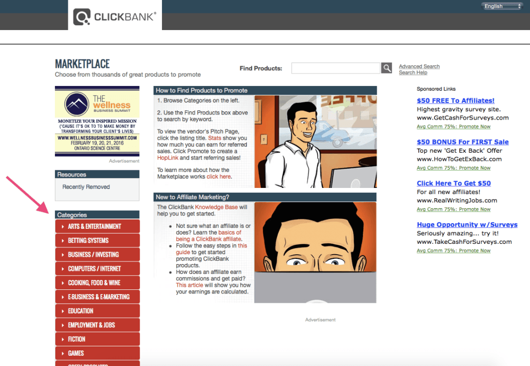
Task: Click the peeking face illustration
Action: (x=315, y=253)
